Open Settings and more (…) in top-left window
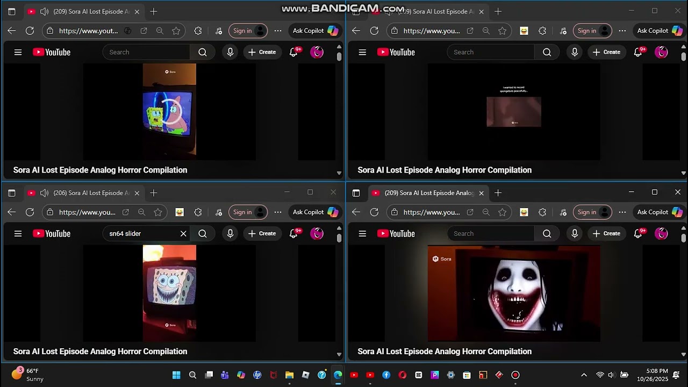Viewport: 688px width, 387px height. click(x=278, y=31)
